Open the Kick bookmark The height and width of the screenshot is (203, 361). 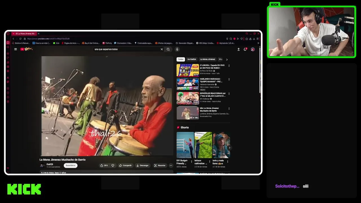tap(56, 43)
